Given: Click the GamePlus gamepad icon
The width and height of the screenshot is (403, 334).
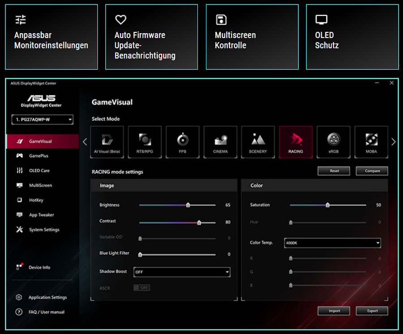Looking at the screenshot, I should point(20,156).
